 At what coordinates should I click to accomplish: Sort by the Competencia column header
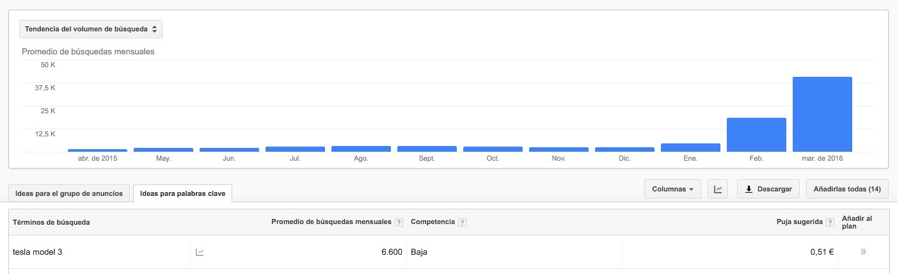coord(433,222)
